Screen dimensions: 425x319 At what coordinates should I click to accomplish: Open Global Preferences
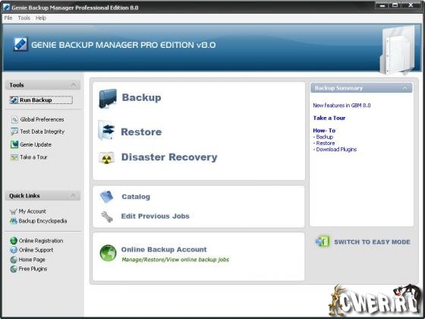pyautogui.click(x=42, y=120)
